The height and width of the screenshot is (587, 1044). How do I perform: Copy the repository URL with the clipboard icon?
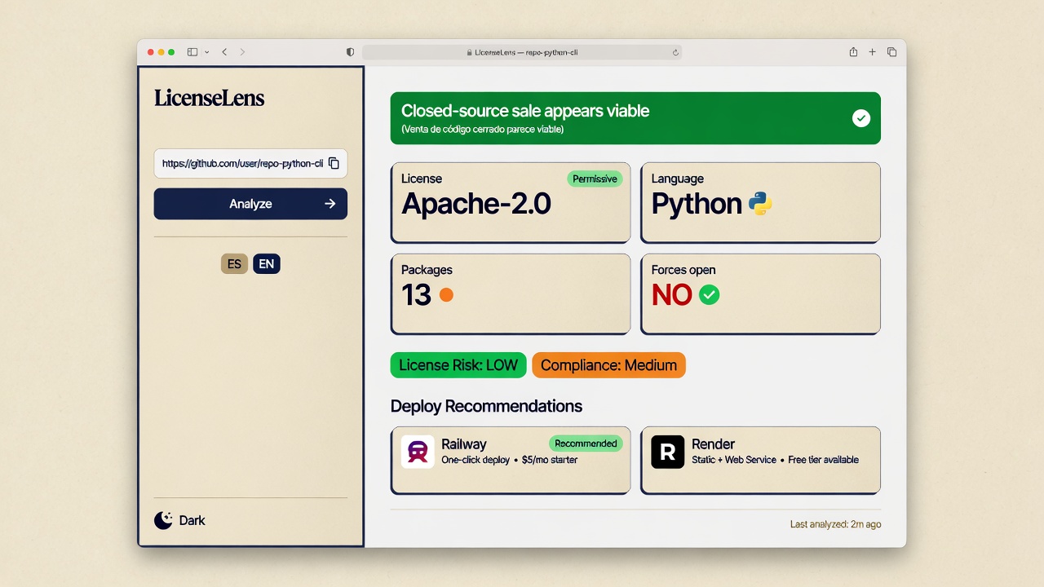click(x=334, y=163)
